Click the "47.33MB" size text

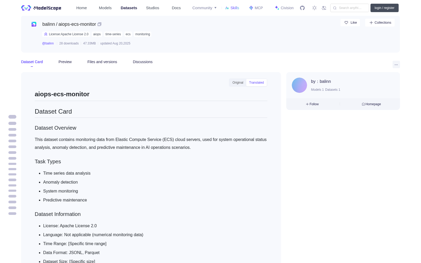(89, 43)
